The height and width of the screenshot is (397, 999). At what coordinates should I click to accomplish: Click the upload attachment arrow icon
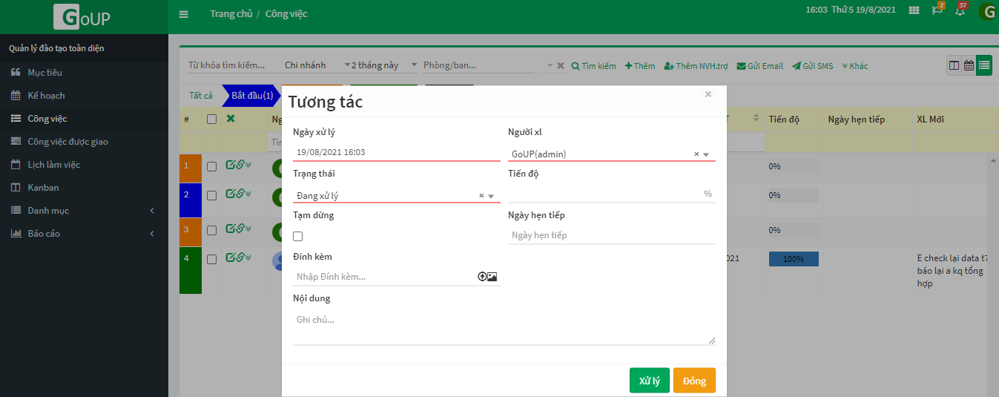482,277
